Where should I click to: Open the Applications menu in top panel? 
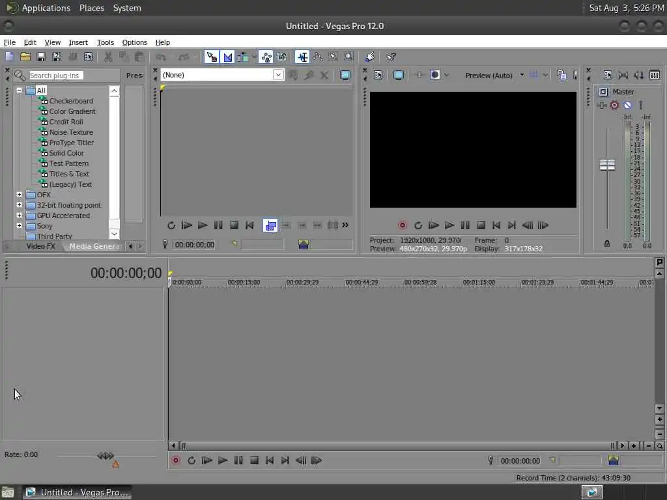(x=46, y=8)
